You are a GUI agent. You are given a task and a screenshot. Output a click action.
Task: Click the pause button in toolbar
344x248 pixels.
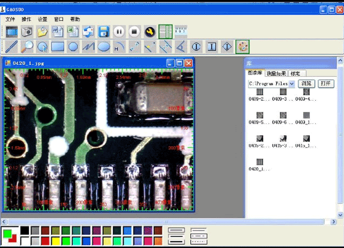point(119,32)
